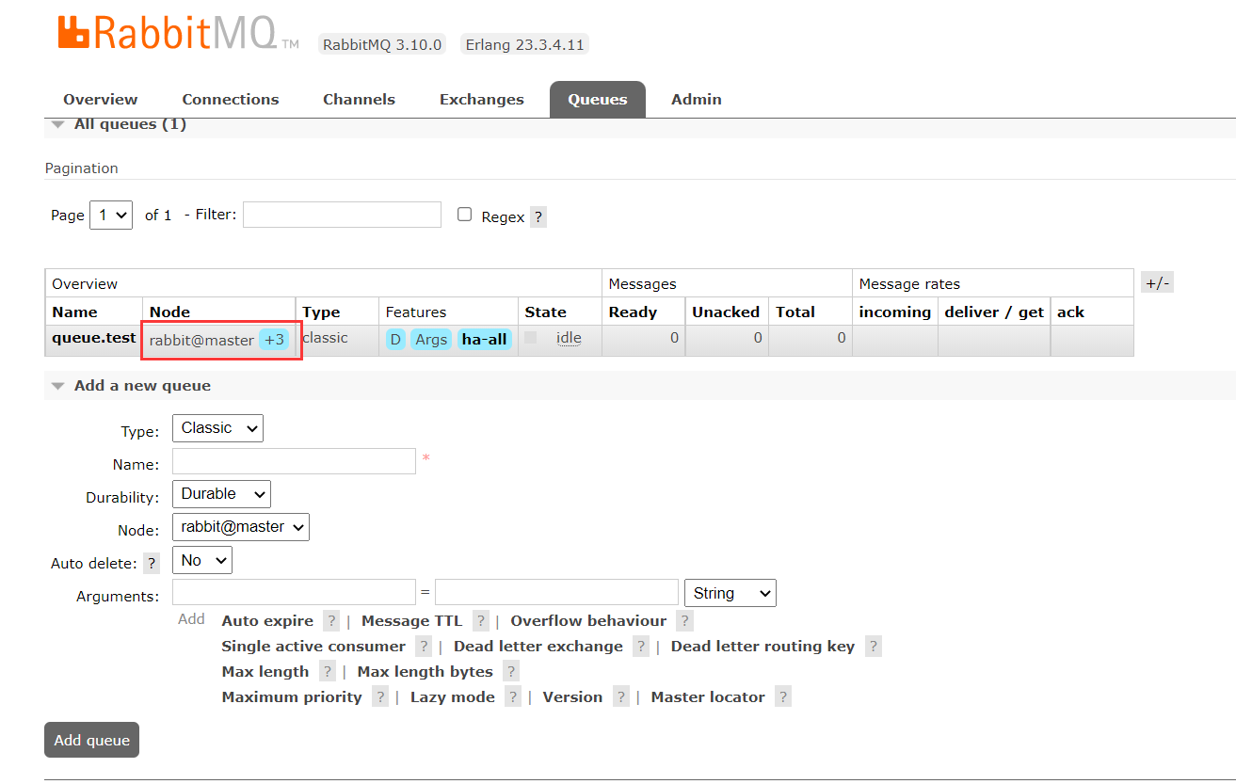Open help for Regex filter

[x=538, y=217]
